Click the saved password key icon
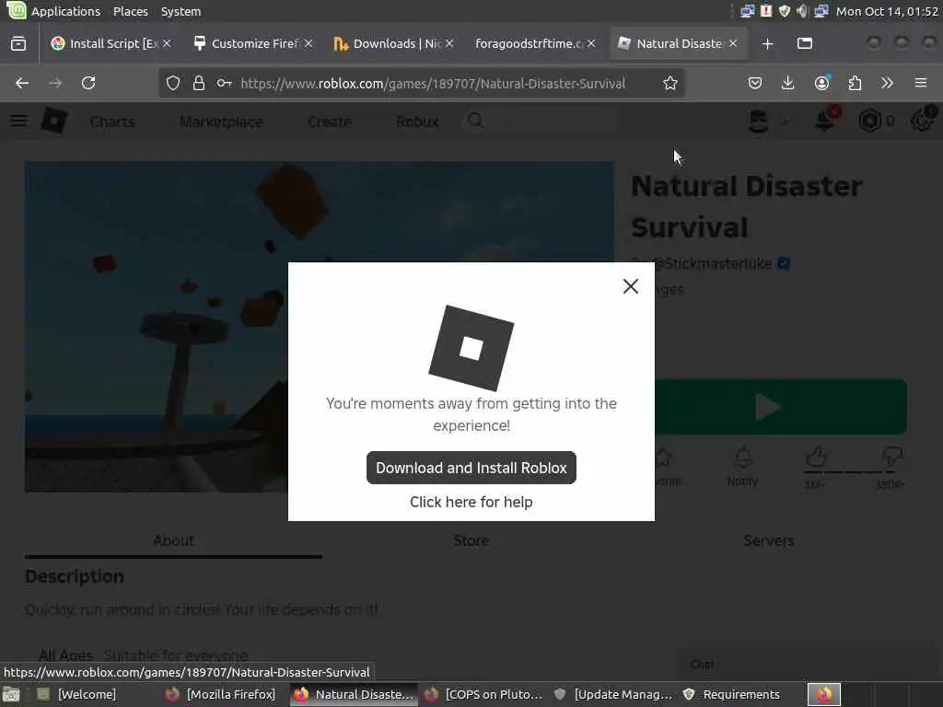Viewport: 943px width, 707px height. (x=225, y=83)
